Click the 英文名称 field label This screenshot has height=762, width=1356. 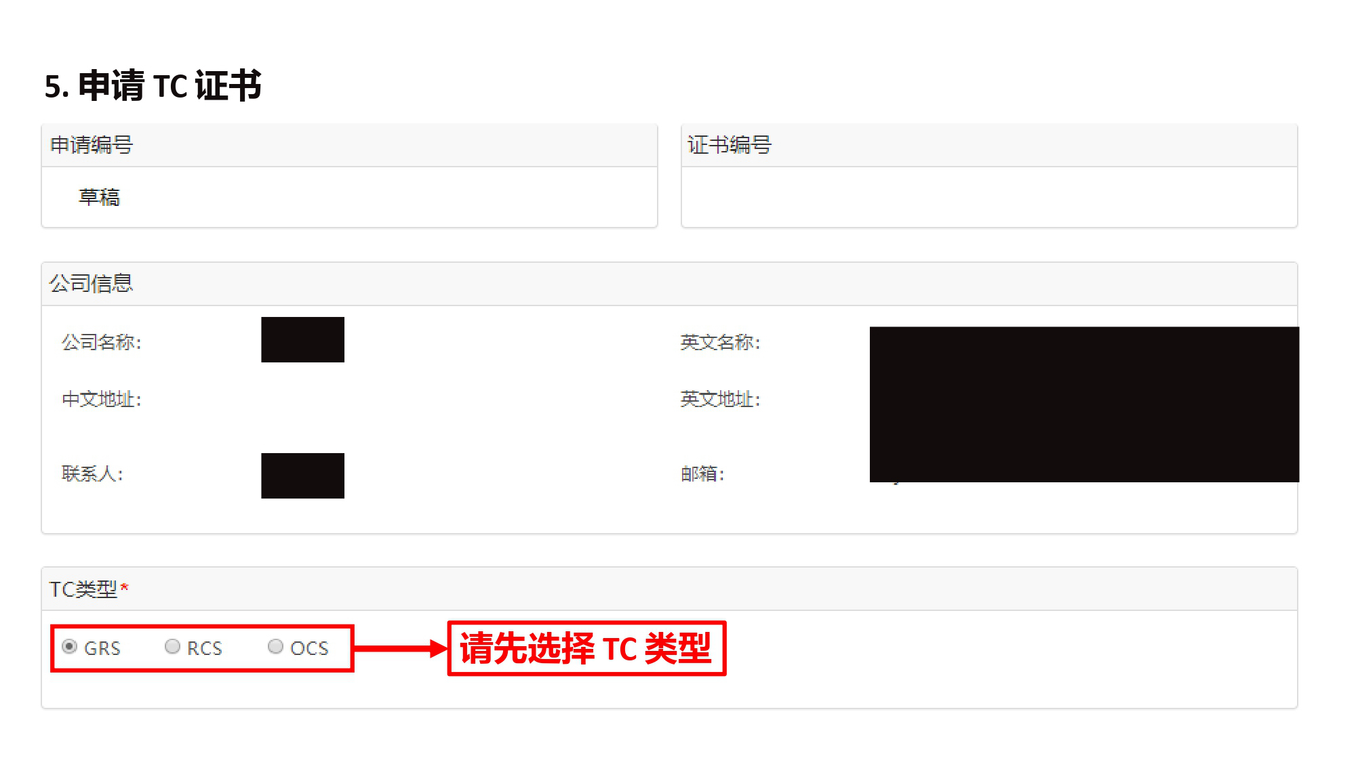pyautogui.click(x=721, y=342)
